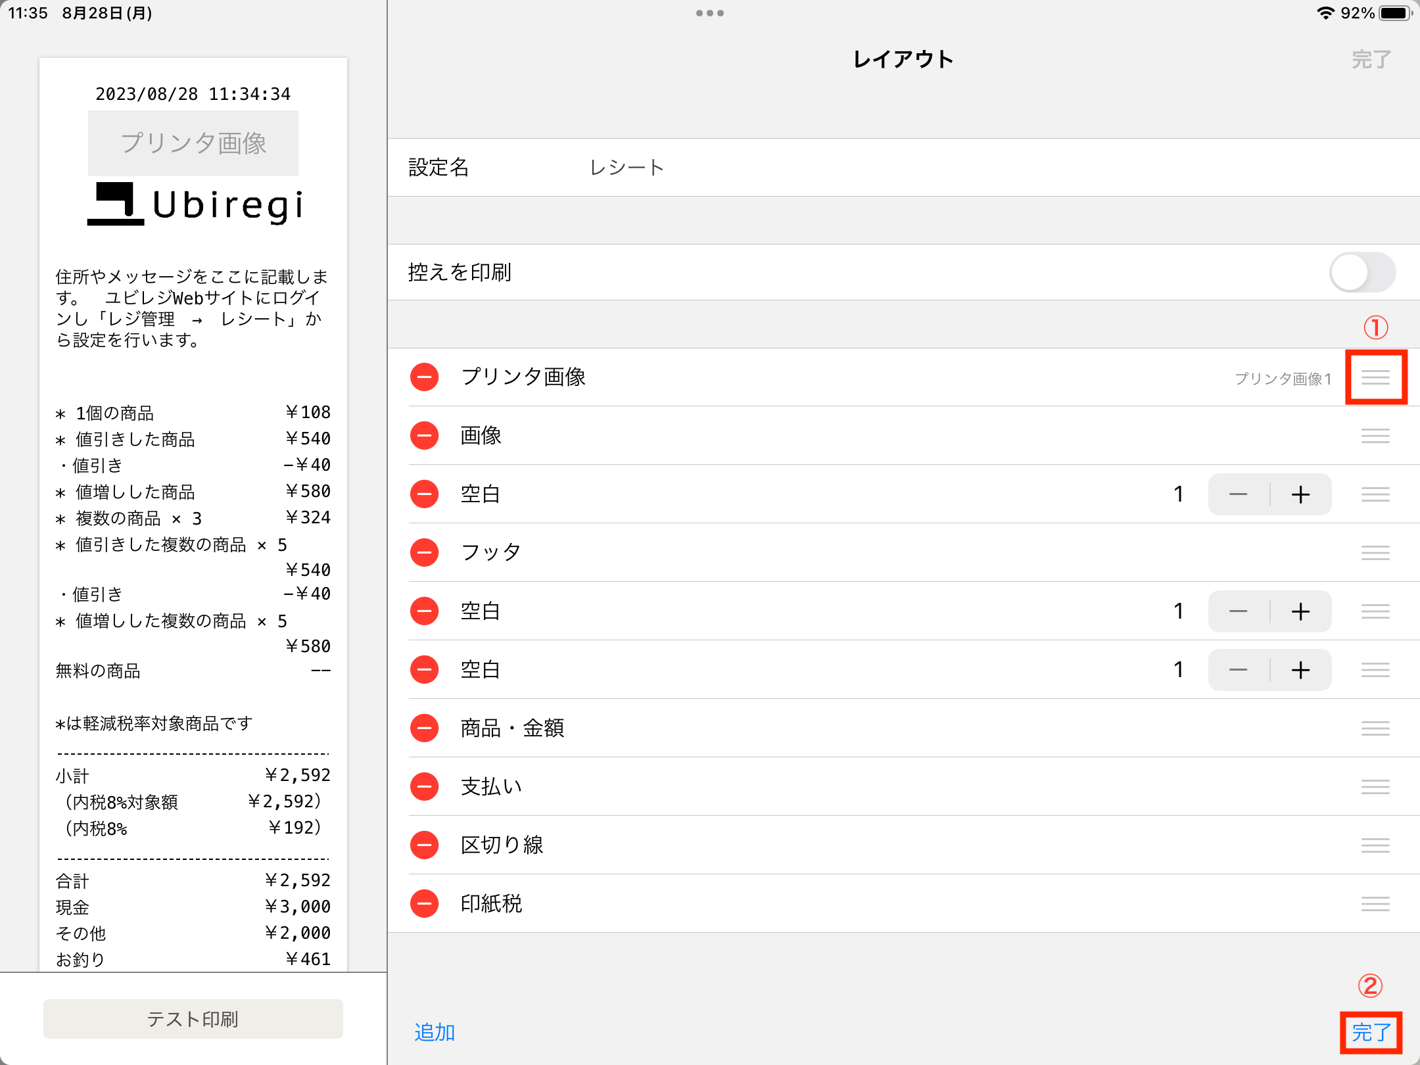Tap the 合計 ¥2,592 line in preview
The width and height of the screenshot is (1420, 1065).
coord(193,880)
